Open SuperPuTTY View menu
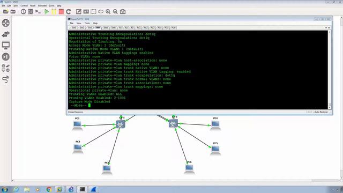Image resolution: width=343 pixels, height=193 pixels. 79,23
